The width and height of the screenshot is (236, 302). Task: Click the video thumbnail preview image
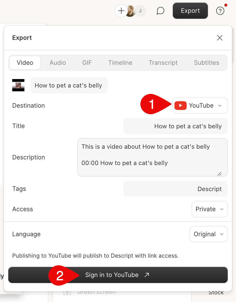point(18,85)
